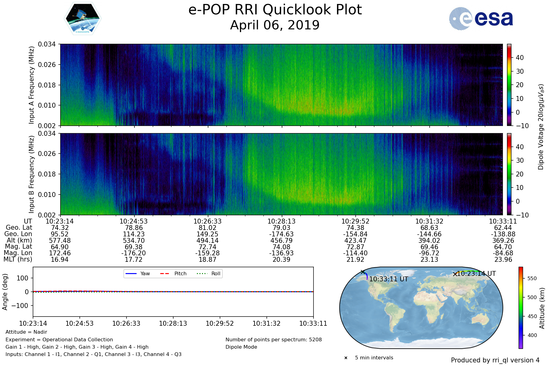This screenshot has height=367, width=550.
Task: Click the Altitude (km) colorbar
Action: [x=521, y=308]
